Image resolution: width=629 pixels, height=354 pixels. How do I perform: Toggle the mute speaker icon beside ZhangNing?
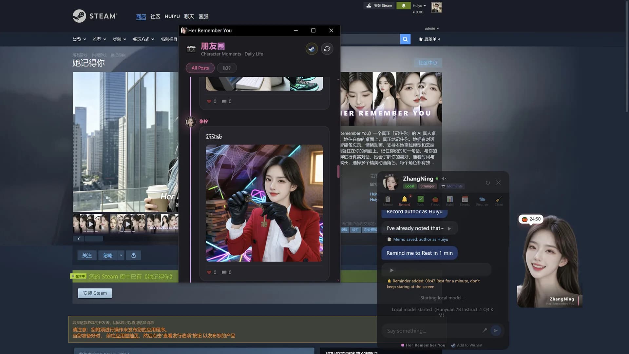coord(444,179)
